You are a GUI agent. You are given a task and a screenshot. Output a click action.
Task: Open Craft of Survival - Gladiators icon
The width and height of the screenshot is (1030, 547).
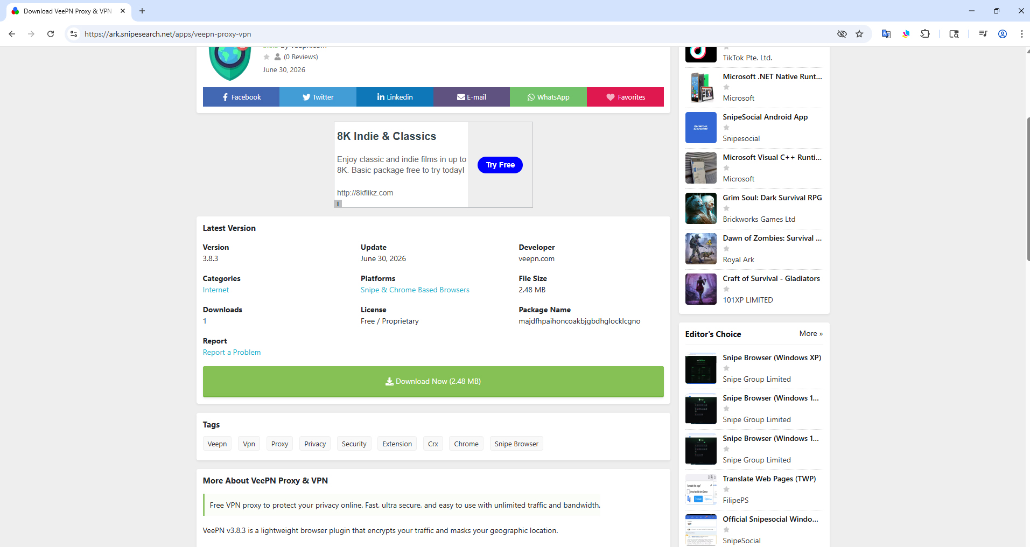[701, 289]
